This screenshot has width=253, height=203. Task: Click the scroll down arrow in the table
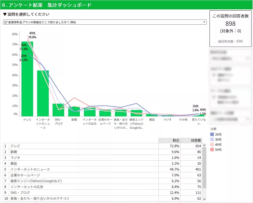[x=204, y=199]
